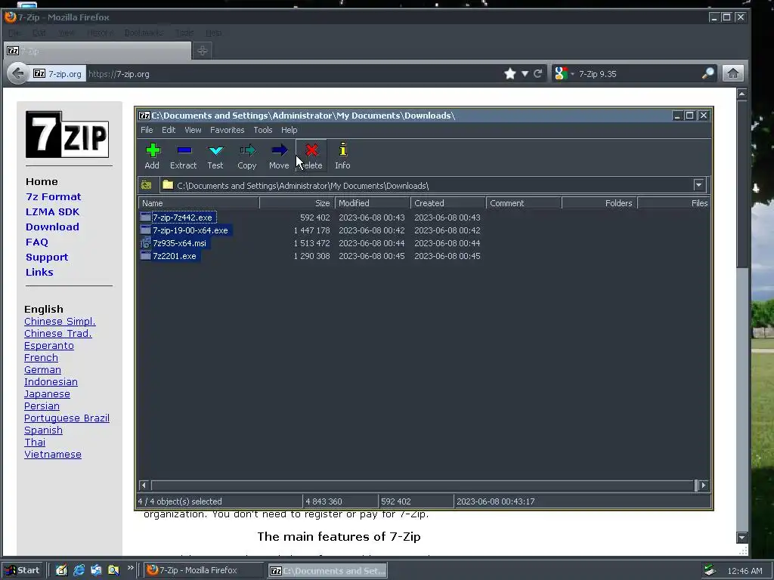The width and height of the screenshot is (774, 580).
Task: Click the Firefox URL address field
Action: pyautogui.click(x=293, y=74)
